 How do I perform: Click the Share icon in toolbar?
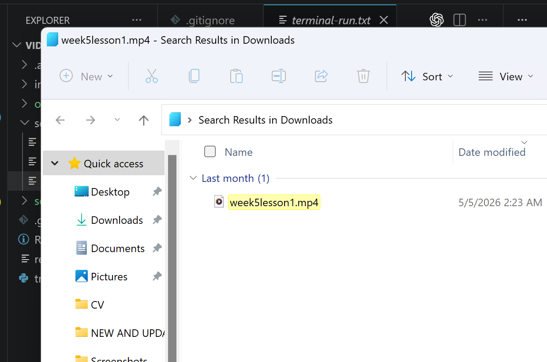tap(321, 76)
